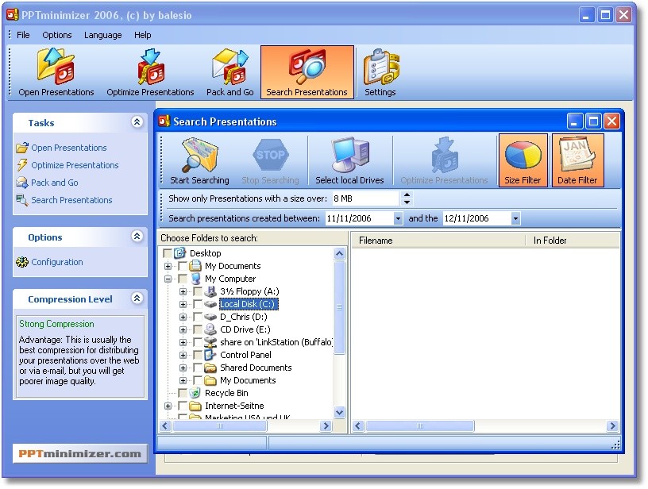This screenshot has width=648, height=489.
Task: Open the end date 12/11/2006 dropdown
Action: (515, 218)
